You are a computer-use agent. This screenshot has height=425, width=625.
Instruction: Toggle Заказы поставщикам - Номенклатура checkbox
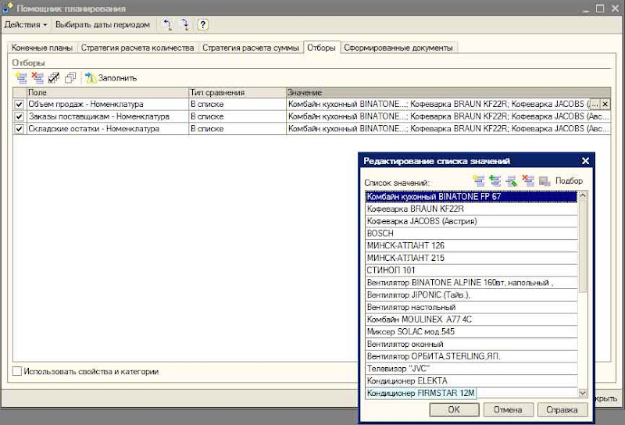pos(19,117)
